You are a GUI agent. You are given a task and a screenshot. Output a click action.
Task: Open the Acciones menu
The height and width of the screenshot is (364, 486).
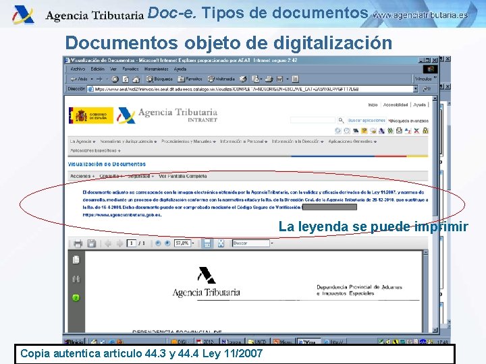tap(82, 176)
